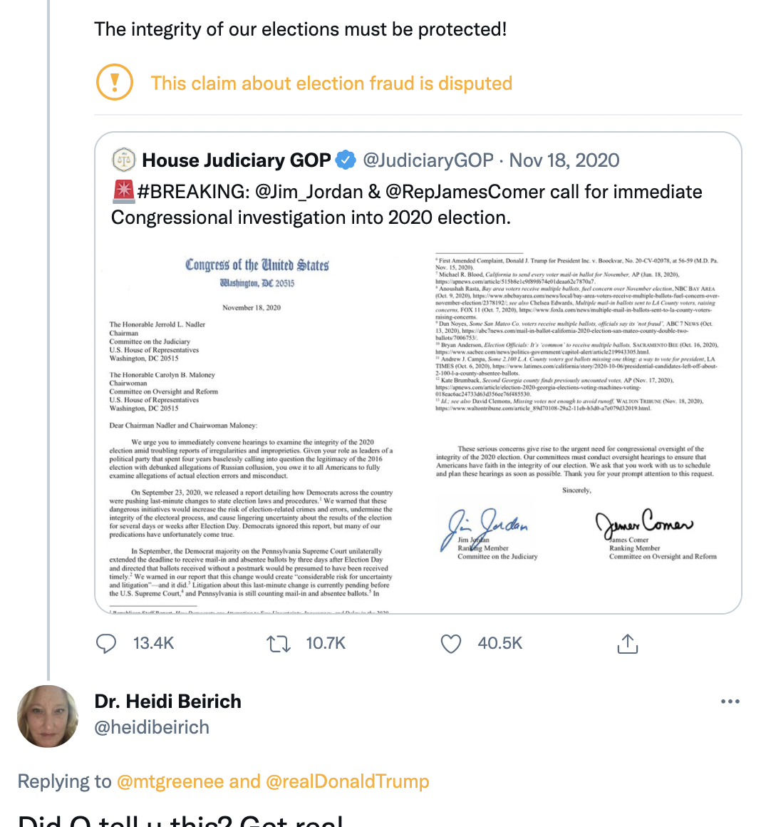Click the House Judiciary GOP display name
The width and height of the screenshot is (761, 827).
237,160
